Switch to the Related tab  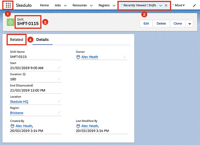point(17,40)
